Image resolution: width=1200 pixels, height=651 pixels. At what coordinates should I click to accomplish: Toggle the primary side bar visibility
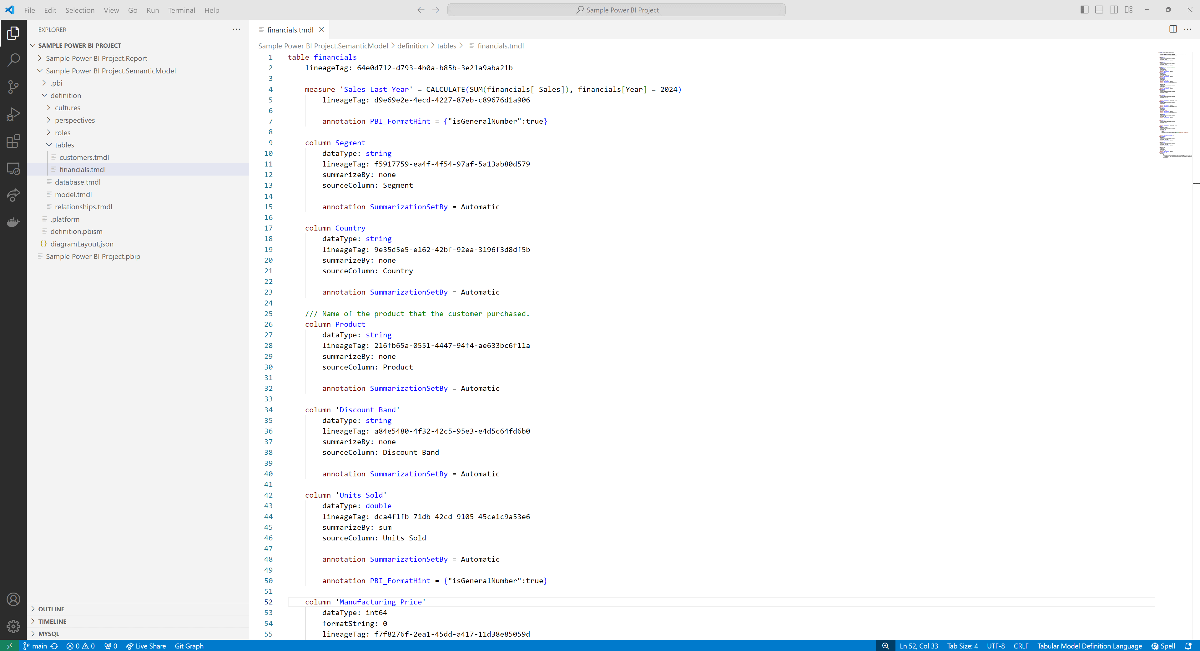pyautogui.click(x=1085, y=10)
